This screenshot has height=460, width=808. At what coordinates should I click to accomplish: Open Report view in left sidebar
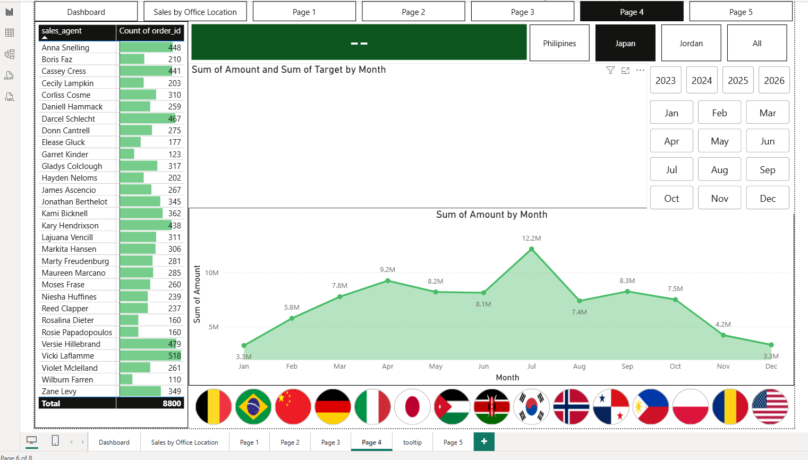tap(10, 12)
